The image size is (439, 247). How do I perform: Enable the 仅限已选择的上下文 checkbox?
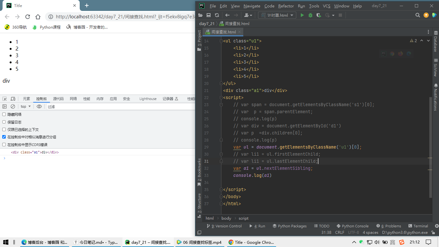(x=4, y=130)
